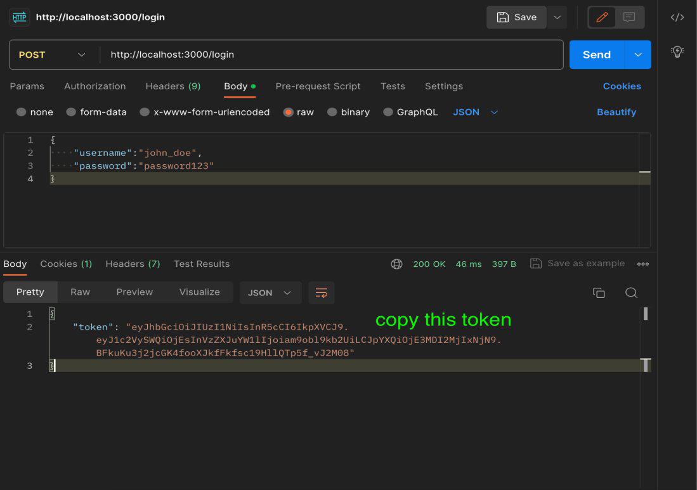Toggle the response word wrap icon

[x=322, y=293]
